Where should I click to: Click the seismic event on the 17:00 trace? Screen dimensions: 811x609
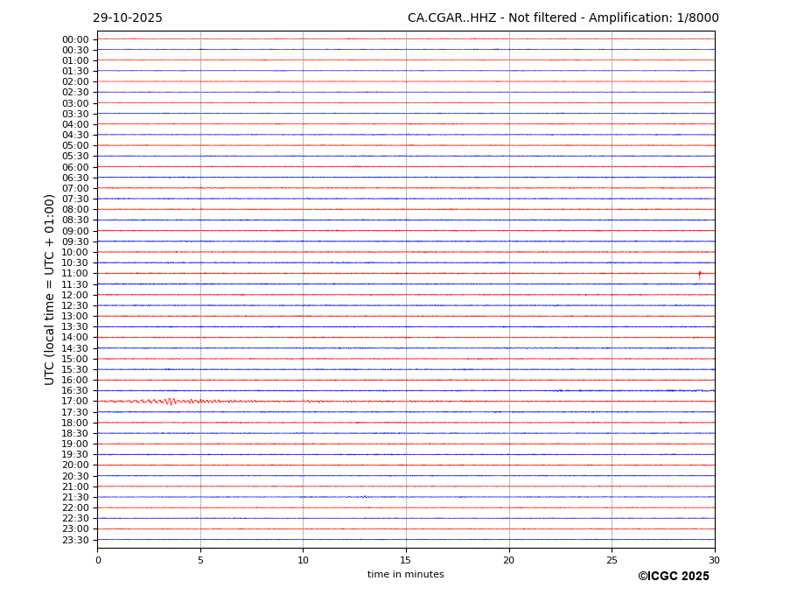coord(171,402)
